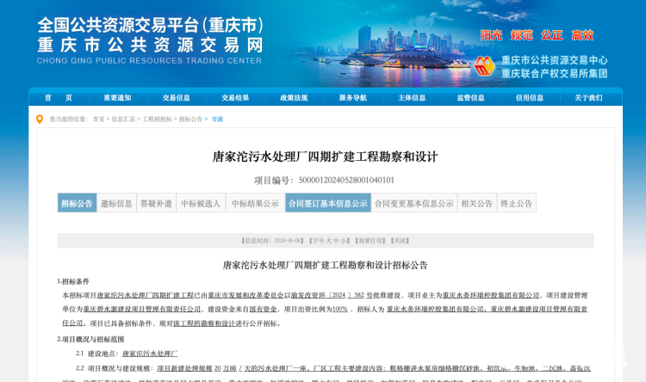Open the 交易信息 navigation menu
The width and height of the screenshot is (646, 382).
176,98
